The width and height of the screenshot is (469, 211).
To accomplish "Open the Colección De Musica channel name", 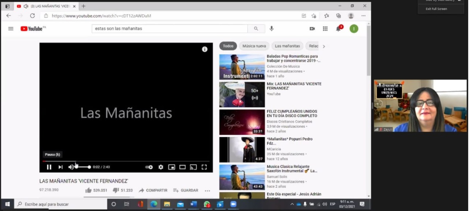I will tap(283, 67).
